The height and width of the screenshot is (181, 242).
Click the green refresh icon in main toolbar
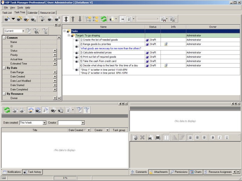(104, 19)
